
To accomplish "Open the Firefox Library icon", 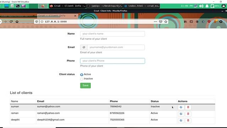I will click(x=186, y=22).
